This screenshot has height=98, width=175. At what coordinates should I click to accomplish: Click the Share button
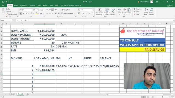click(x=170, y=6)
